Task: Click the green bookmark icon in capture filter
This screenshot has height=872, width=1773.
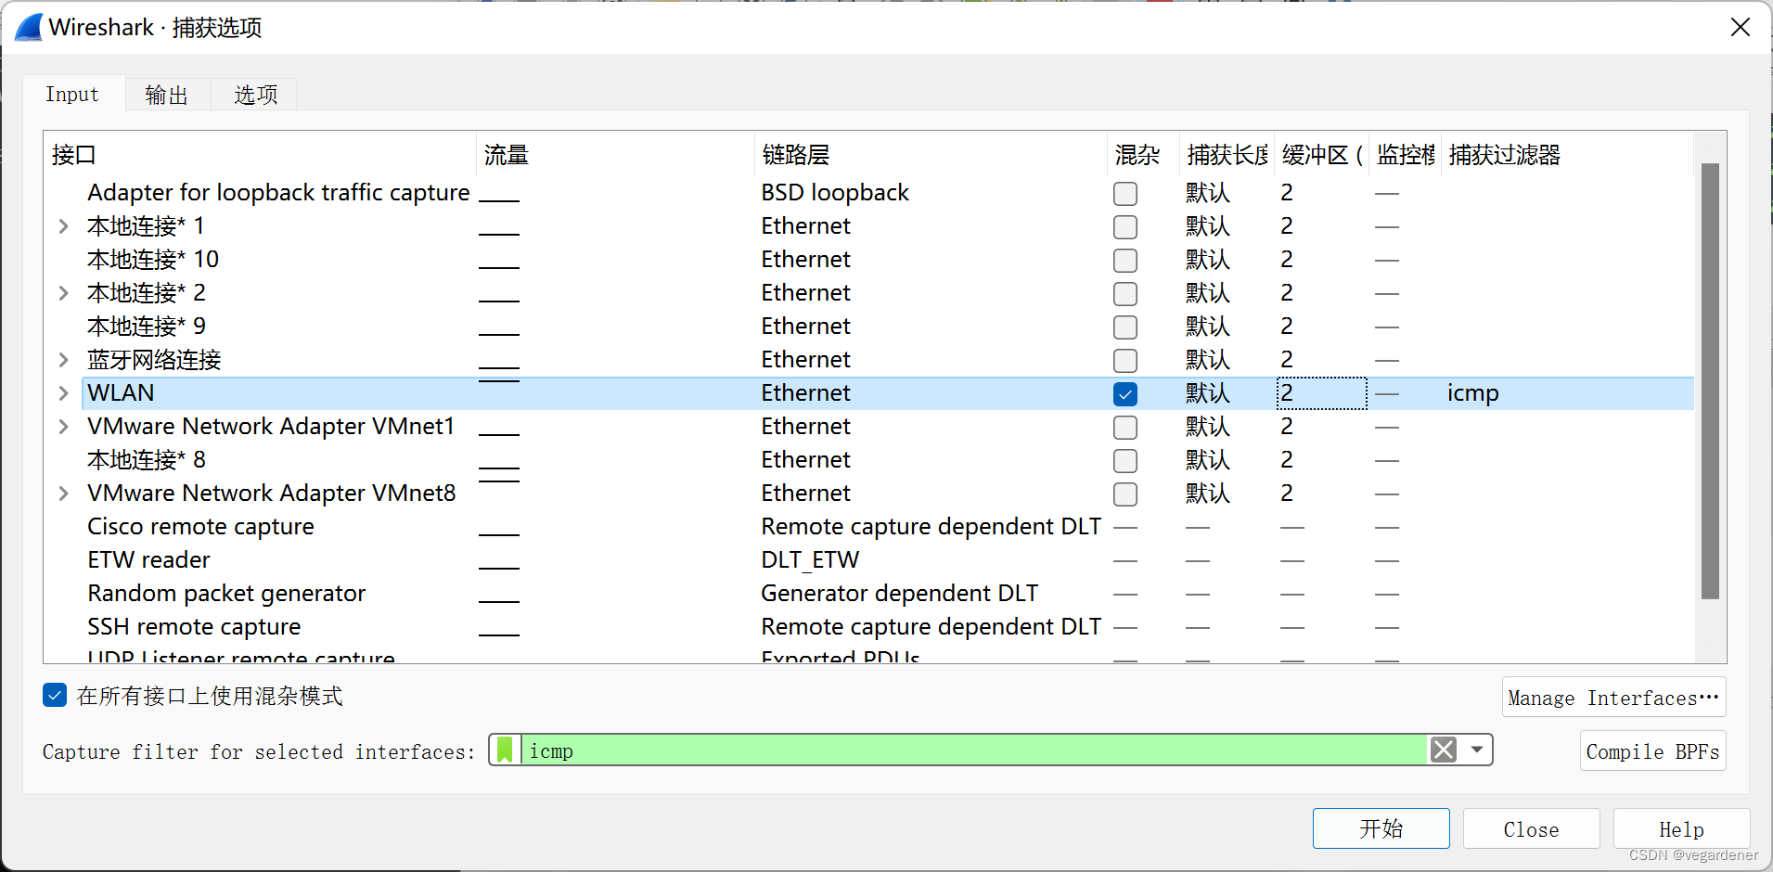Action: (x=505, y=750)
